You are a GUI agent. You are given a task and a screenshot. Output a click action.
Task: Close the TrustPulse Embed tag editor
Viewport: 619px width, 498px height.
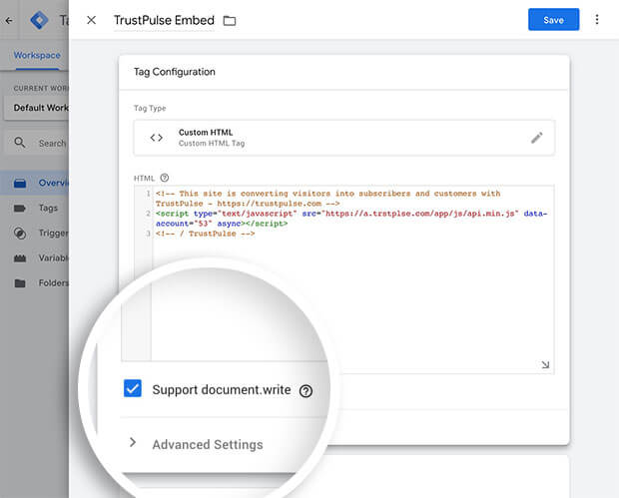91,20
